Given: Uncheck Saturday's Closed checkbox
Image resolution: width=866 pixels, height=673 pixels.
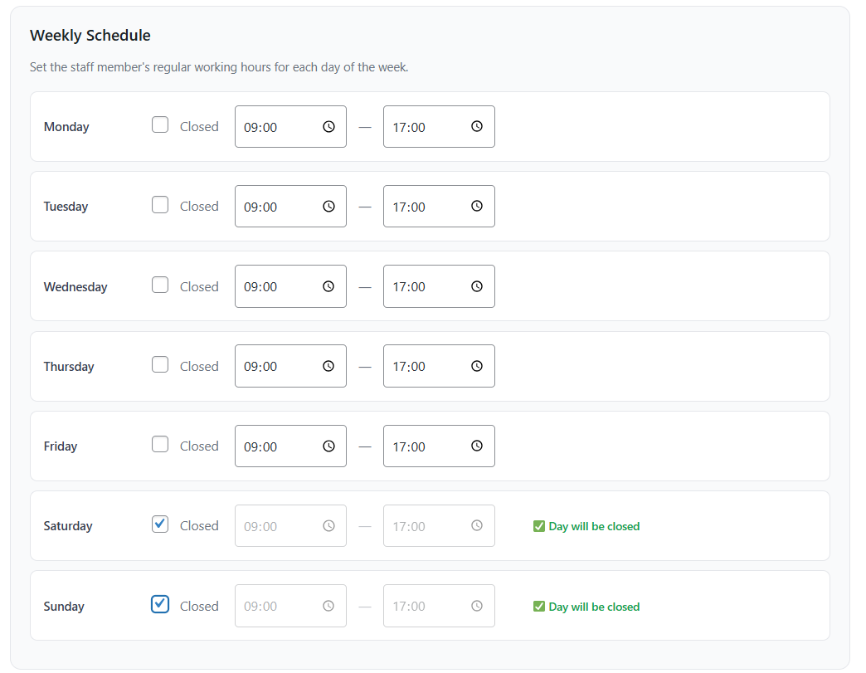Looking at the screenshot, I should pos(159,524).
